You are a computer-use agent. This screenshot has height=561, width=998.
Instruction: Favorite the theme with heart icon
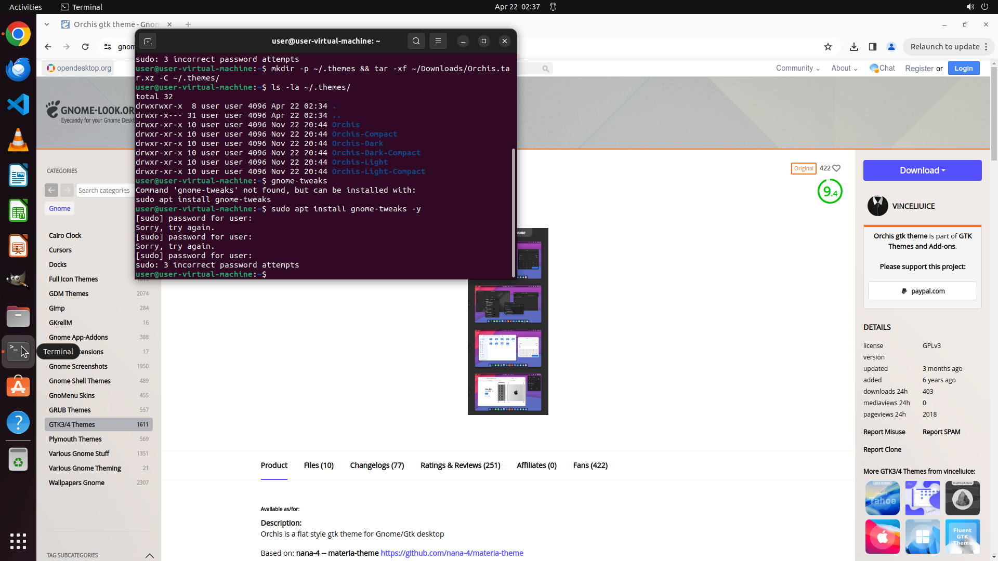[836, 168]
